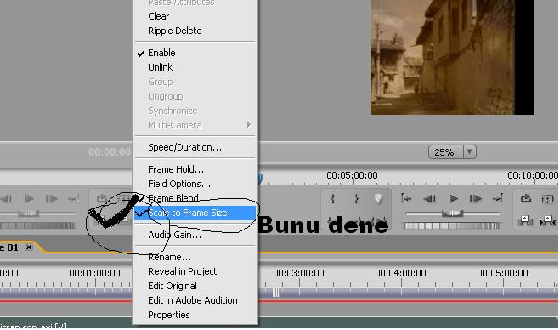Viewport: 560px width, 330px height.
Task: Click the Lift button icon
Action: (525, 220)
